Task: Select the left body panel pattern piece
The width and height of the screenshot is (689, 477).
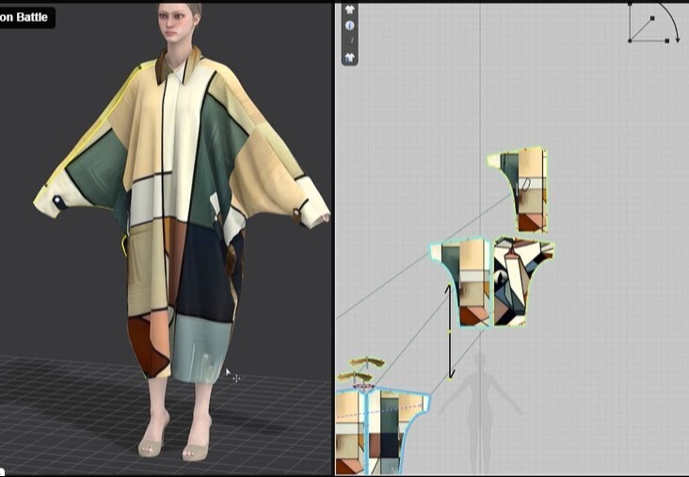Action: point(350,433)
